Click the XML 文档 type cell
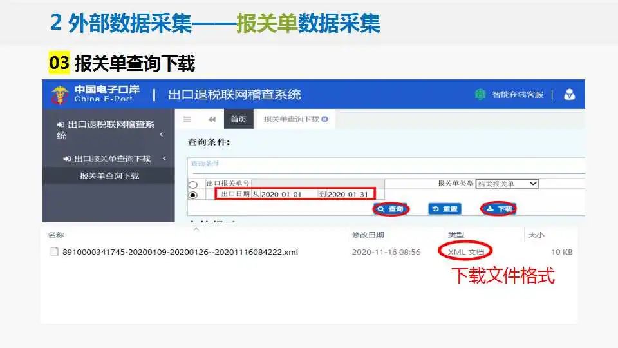 [465, 252]
